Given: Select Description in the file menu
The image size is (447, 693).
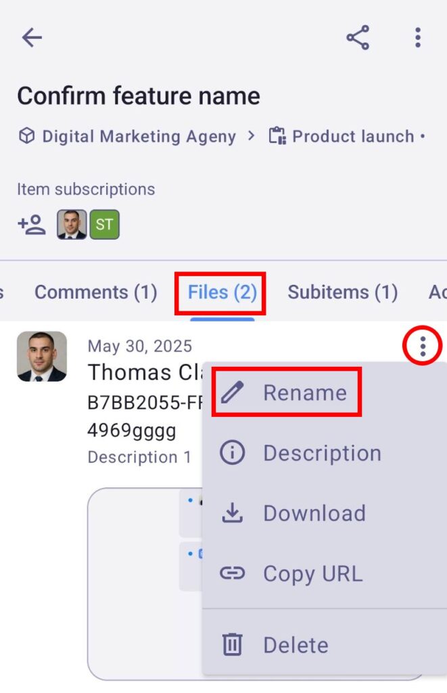Looking at the screenshot, I should (321, 453).
